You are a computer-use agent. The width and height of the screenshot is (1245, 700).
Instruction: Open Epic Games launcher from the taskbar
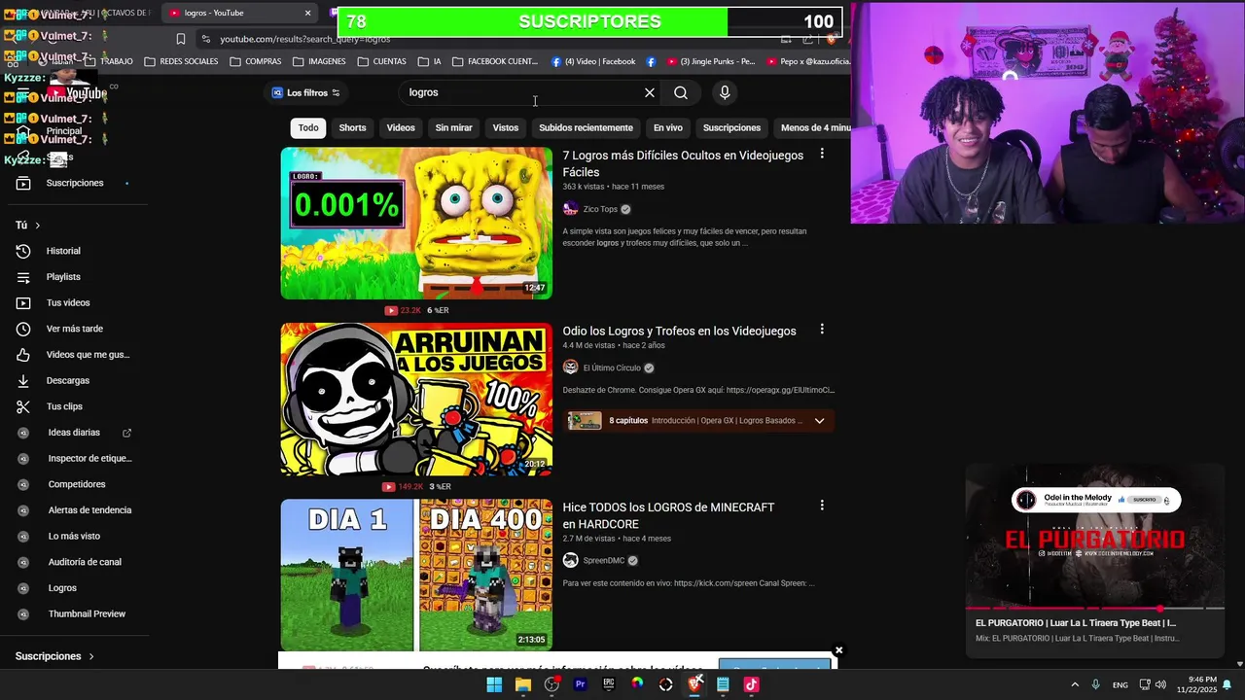coord(609,684)
